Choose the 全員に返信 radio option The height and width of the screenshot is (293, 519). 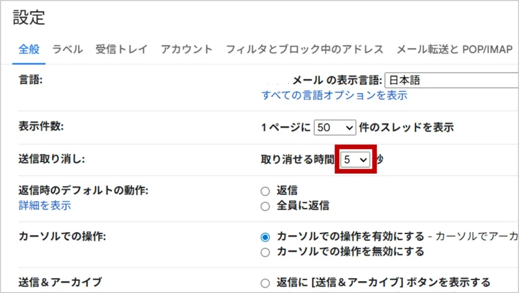[x=265, y=206]
